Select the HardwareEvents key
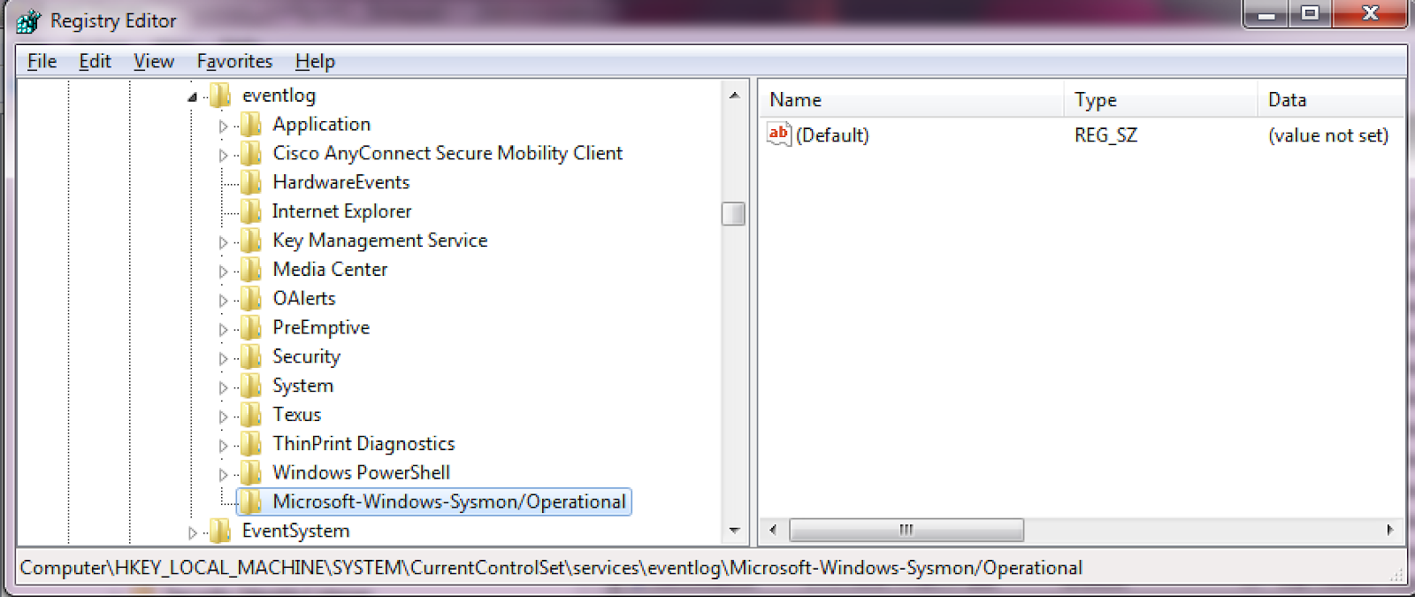This screenshot has height=597, width=1415. pyautogui.click(x=340, y=182)
